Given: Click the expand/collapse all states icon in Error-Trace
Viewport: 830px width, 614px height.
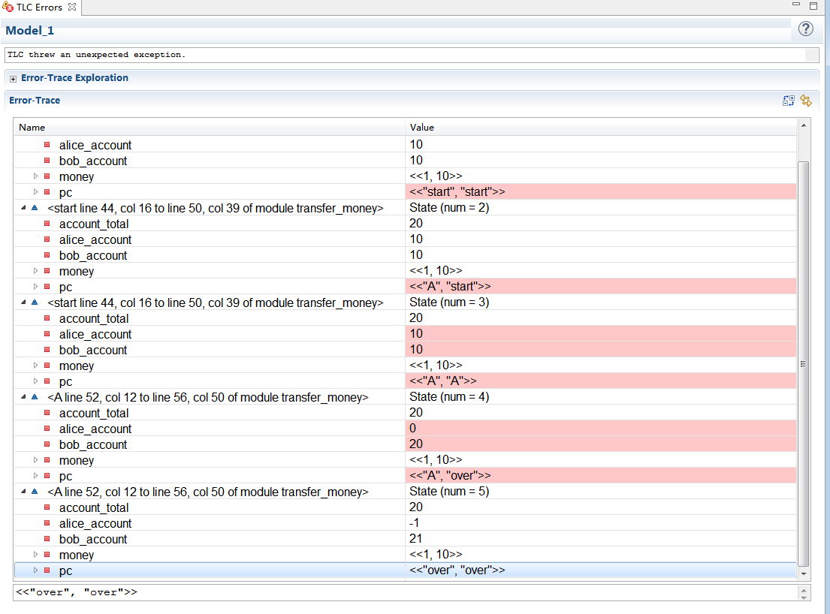Looking at the screenshot, I should tap(788, 101).
